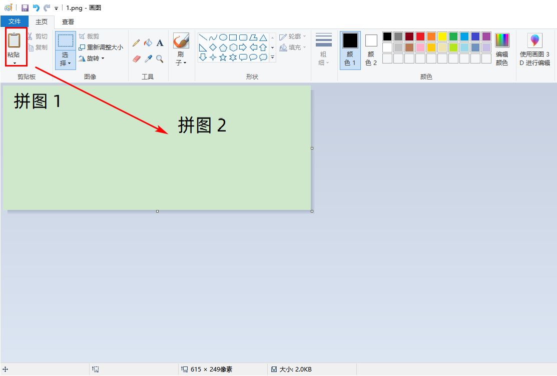The width and height of the screenshot is (557, 376).
Task: Select the Left arrow shape
Action: pos(253,47)
